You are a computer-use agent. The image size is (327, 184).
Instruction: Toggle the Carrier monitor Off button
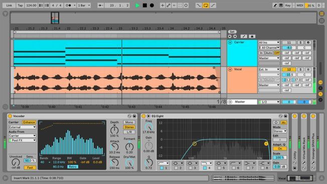coord(277,53)
